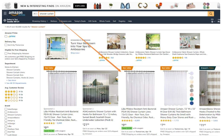The image size is (223, 136).
Task: Select the dark blue color swatch
Action: click(192, 103)
